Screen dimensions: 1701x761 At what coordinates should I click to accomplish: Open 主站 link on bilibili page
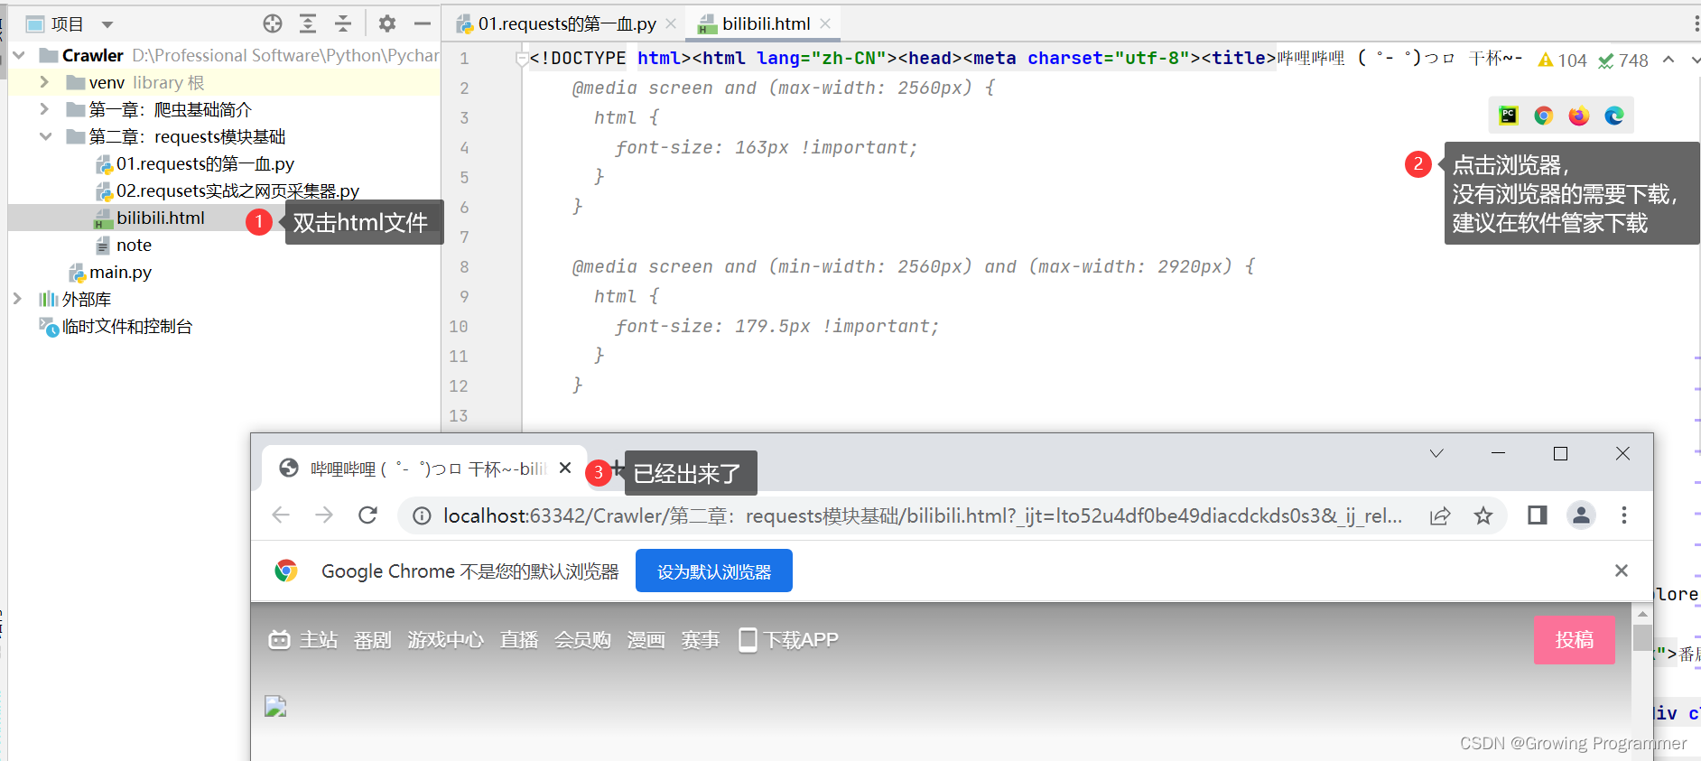[x=303, y=640]
